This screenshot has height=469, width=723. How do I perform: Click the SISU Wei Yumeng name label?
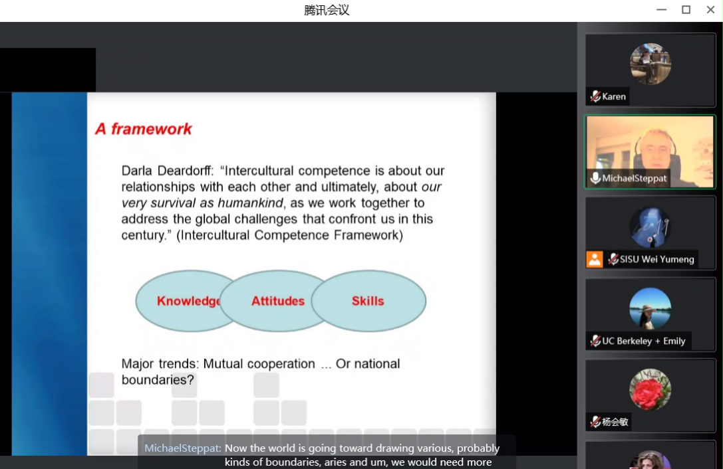[x=656, y=259]
